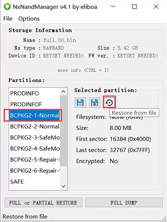Select the BCPKG2-2-Normal partition
The width and height of the screenshot is (167, 222).
[35, 127]
